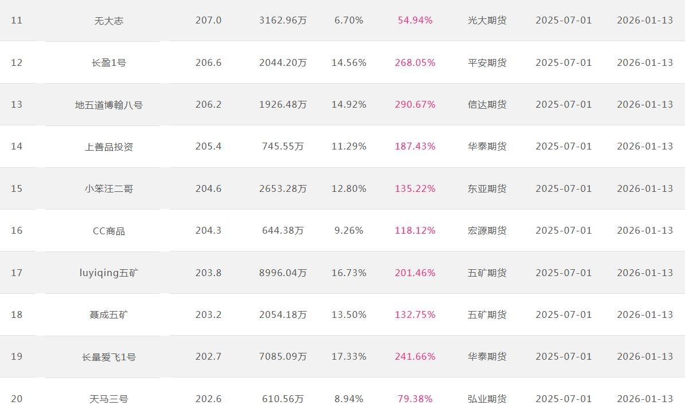Viewport: 685px width, 417px height.
Task: Click the CC商品 account name
Action: click(109, 231)
